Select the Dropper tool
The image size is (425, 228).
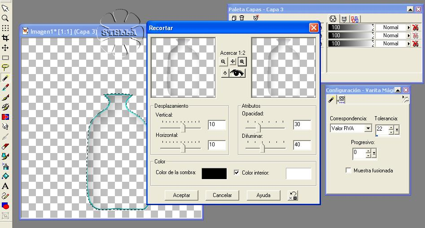click(x=5, y=88)
